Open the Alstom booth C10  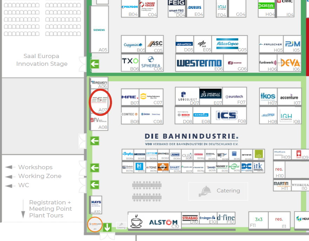coord(163,222)
